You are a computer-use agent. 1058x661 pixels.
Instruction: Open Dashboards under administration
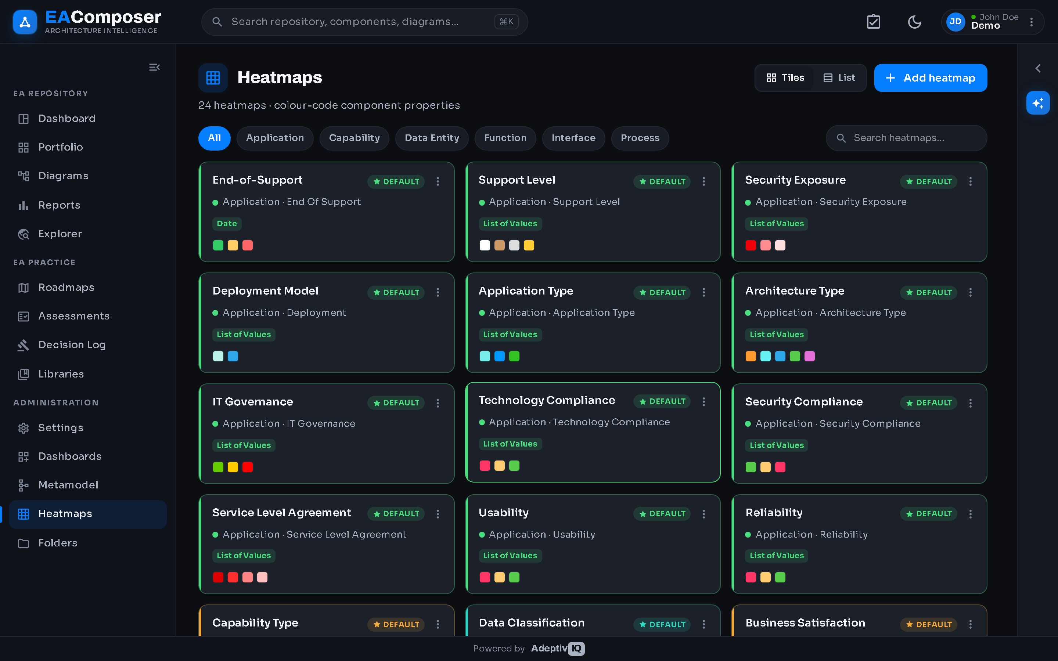click(x=87, y=456)
